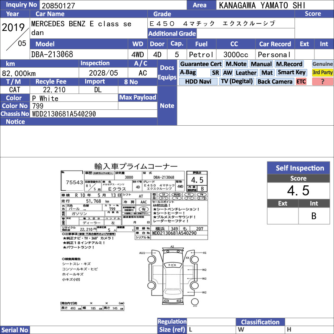Click engine displacement 3000cc
The image size is (334, 334).
click(x=236, y=55)
